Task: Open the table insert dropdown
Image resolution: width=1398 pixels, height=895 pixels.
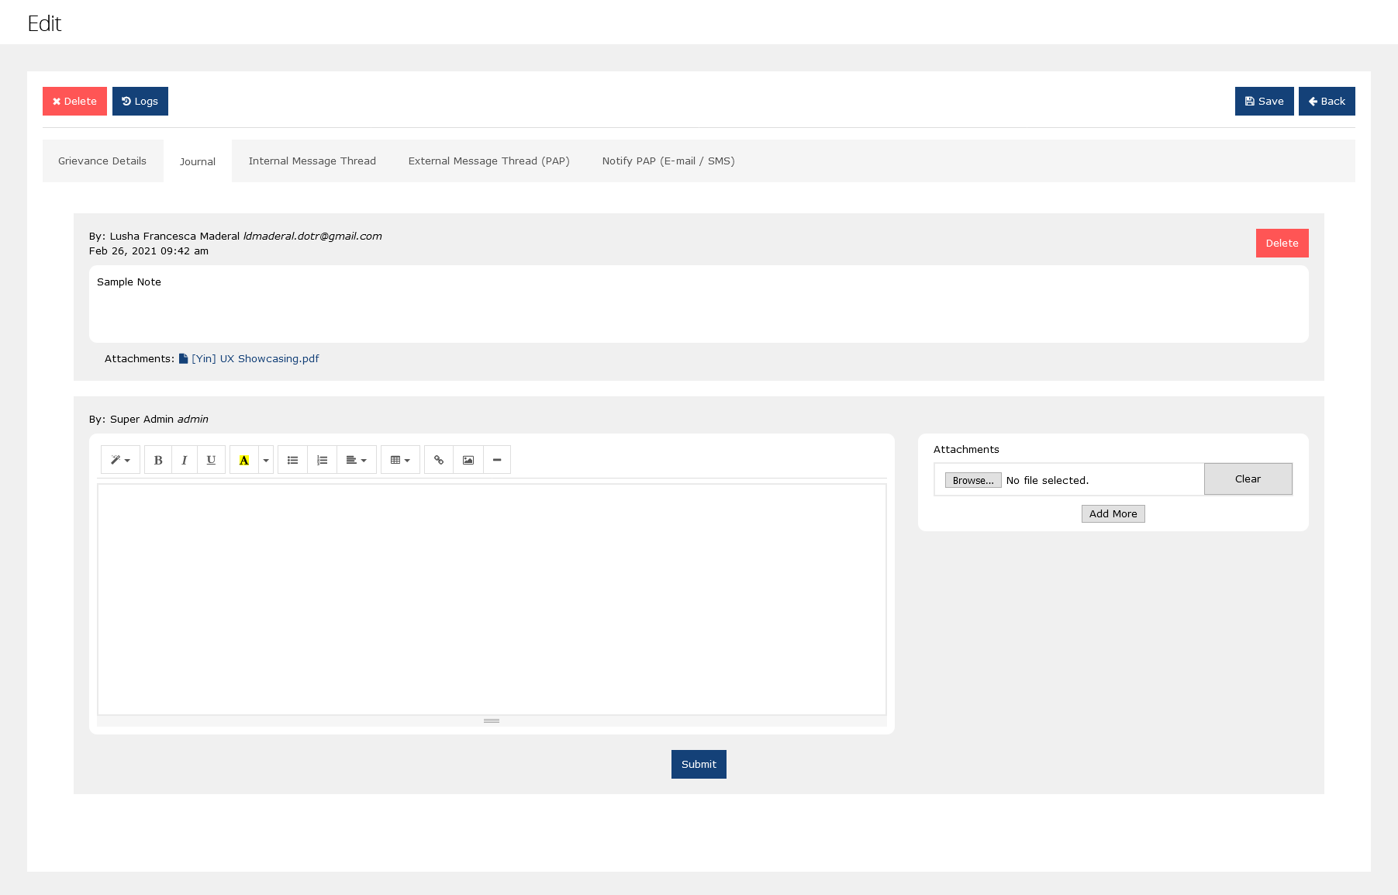Action: coord(400,460)
